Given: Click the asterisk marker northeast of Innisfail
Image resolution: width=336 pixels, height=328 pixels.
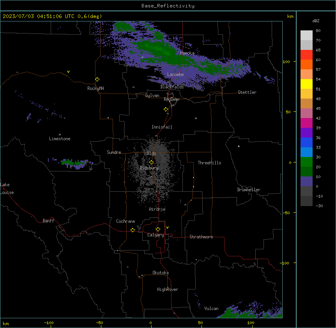Looking at the screenshot, I should (196, 118).
